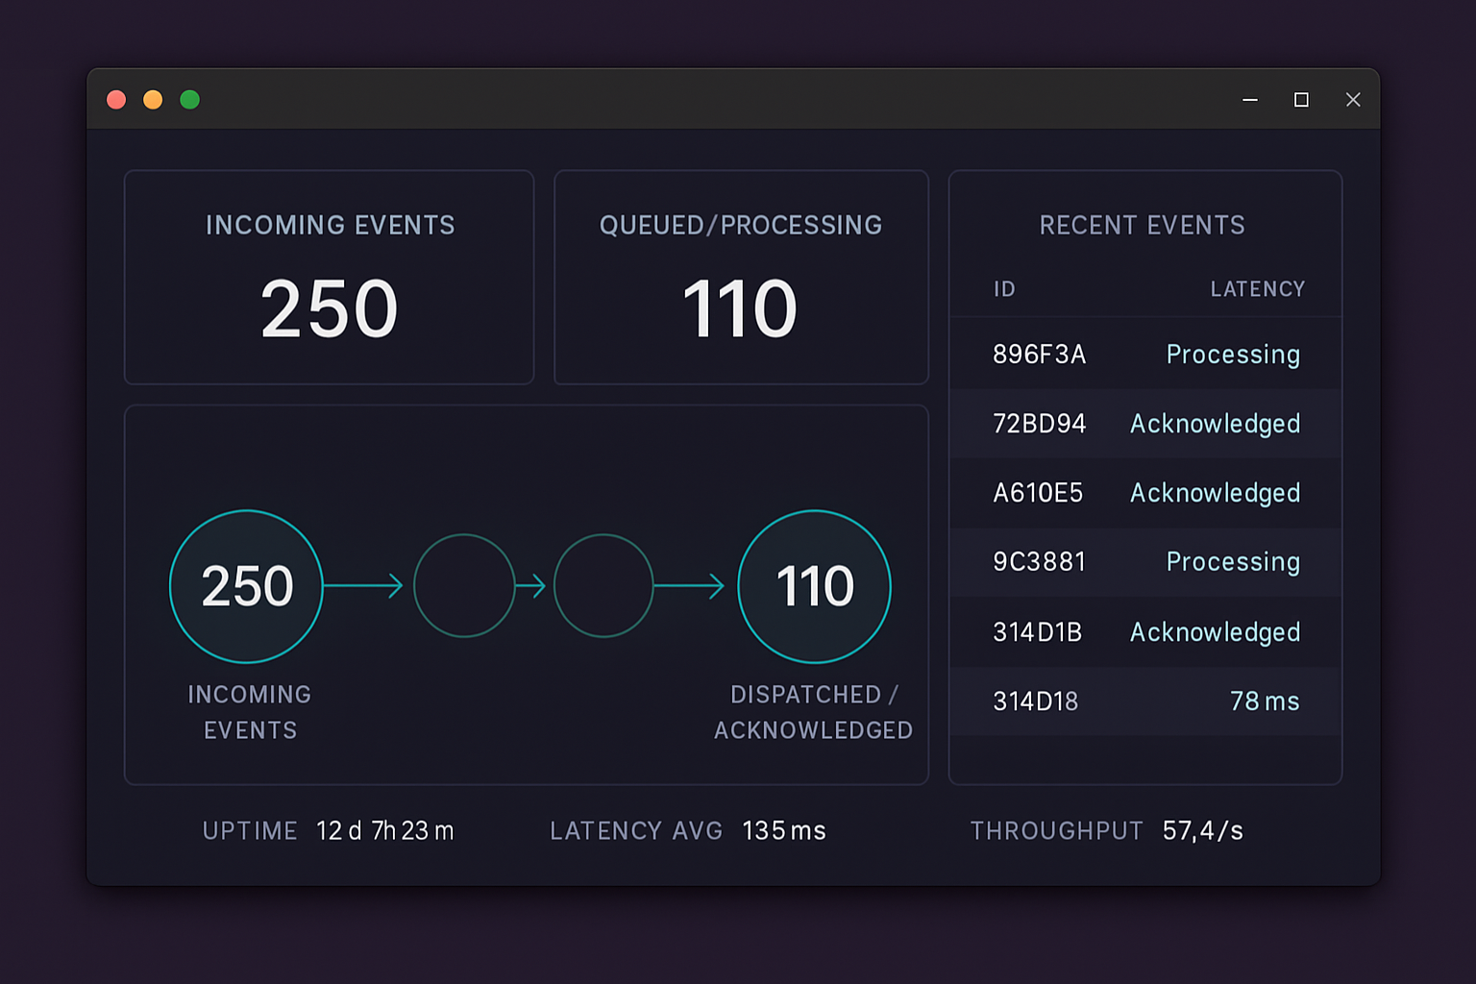Image resolution: width=1476 pixels, height=984 pixels.
Task: Click the Acknowledged status of event 314D1B
Action: click(1215, 631)
